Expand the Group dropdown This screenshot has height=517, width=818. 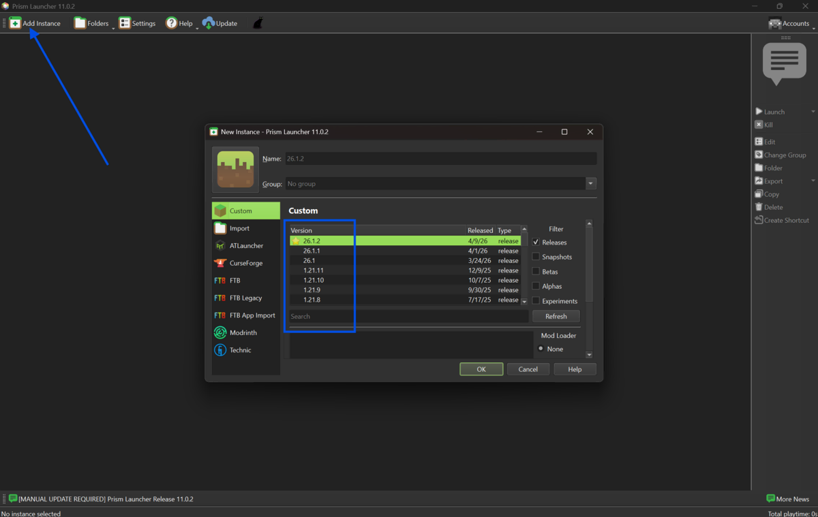(590, 184)
